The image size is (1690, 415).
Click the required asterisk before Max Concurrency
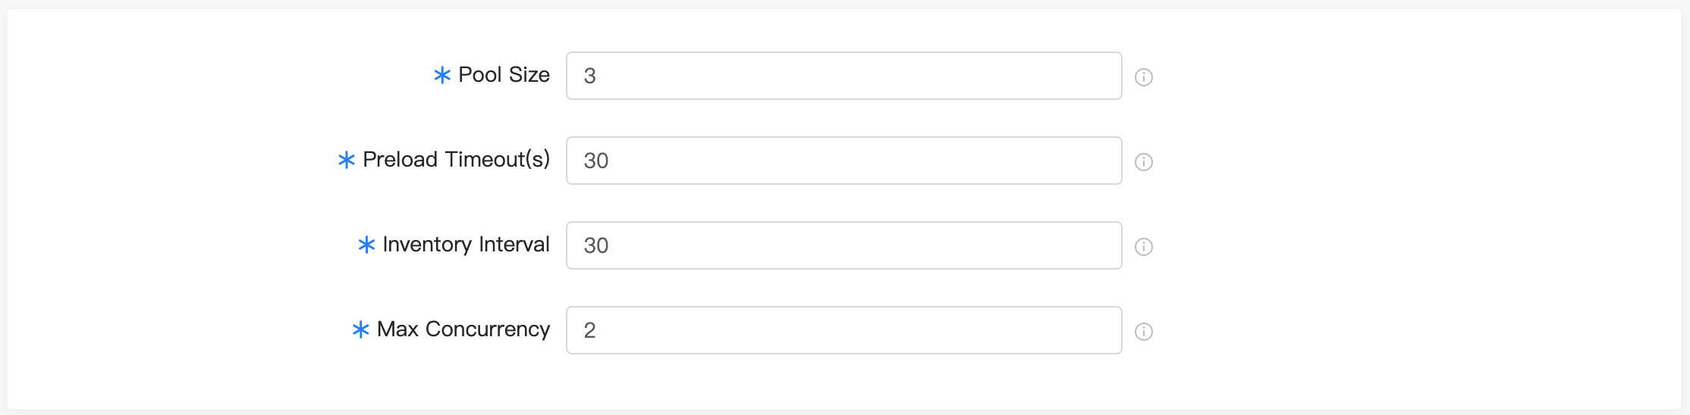(361, 329)
